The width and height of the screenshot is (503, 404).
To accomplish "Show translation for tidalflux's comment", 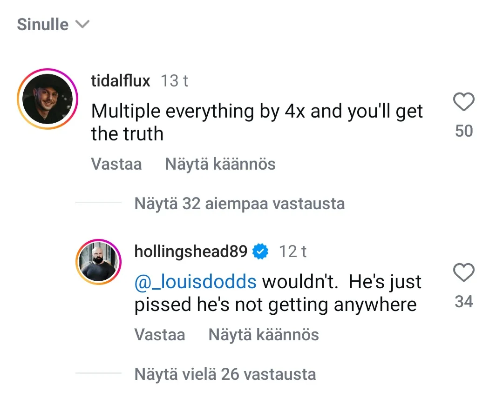I will click(220, 164).
